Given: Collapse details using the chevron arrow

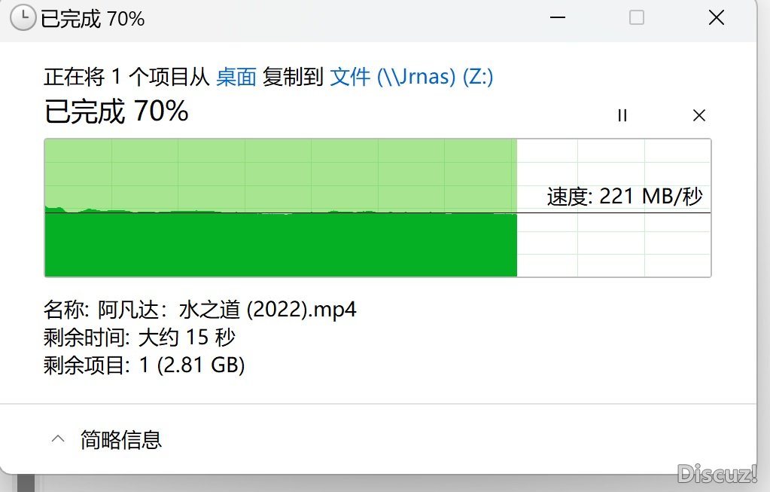Looking at the screenshot, I should click(58, 439).
